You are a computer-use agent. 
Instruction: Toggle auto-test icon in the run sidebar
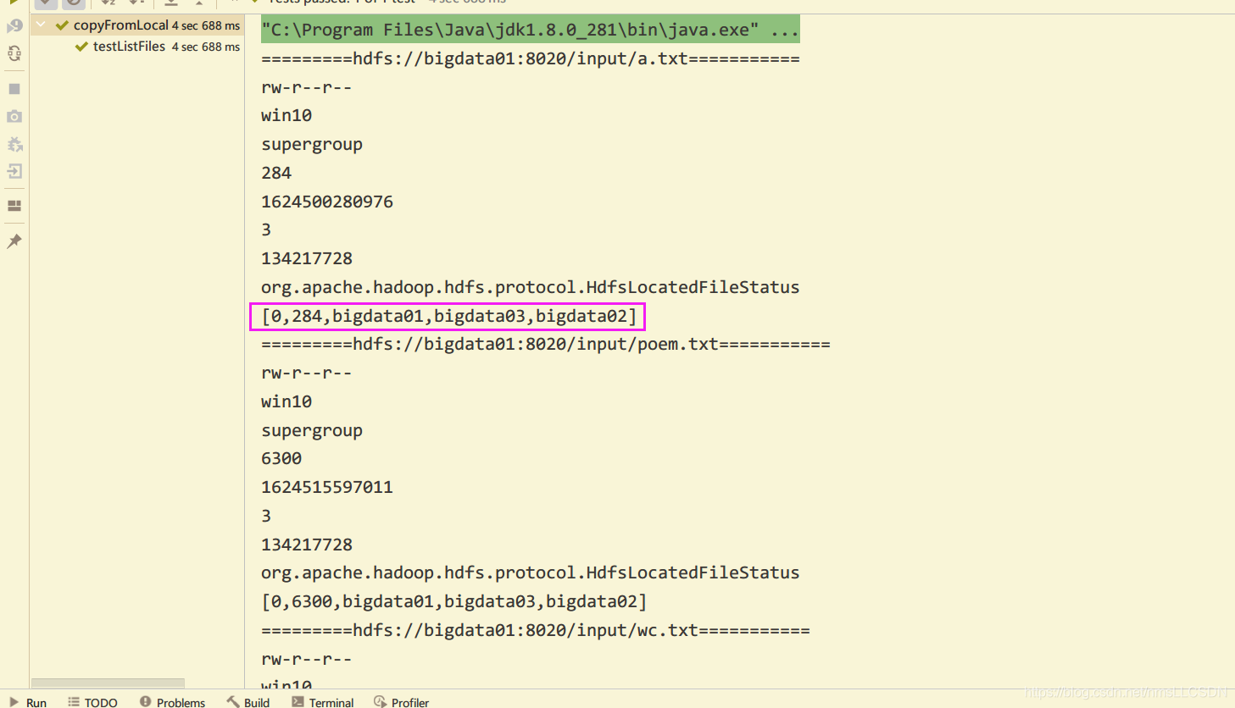tap(14, 54)
